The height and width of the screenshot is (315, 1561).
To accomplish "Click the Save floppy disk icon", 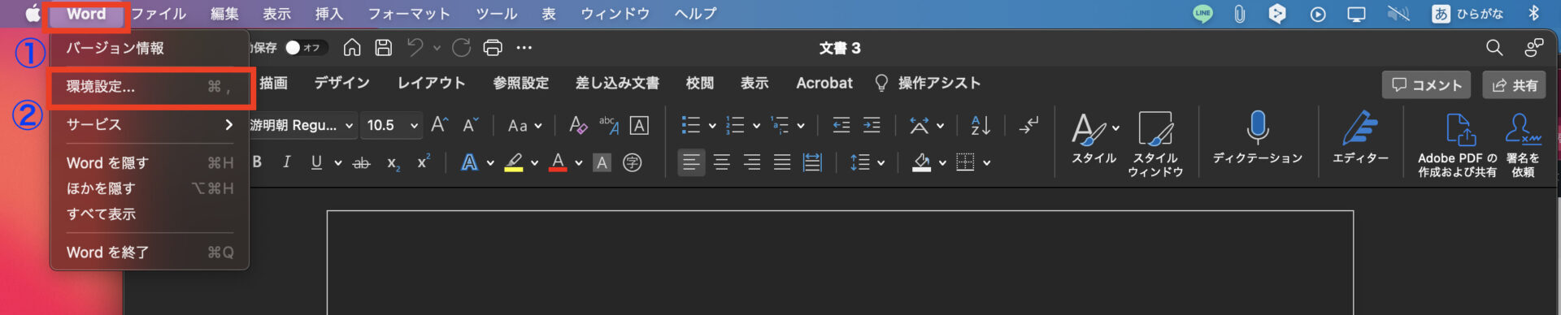I will click(x=384, y=48).
